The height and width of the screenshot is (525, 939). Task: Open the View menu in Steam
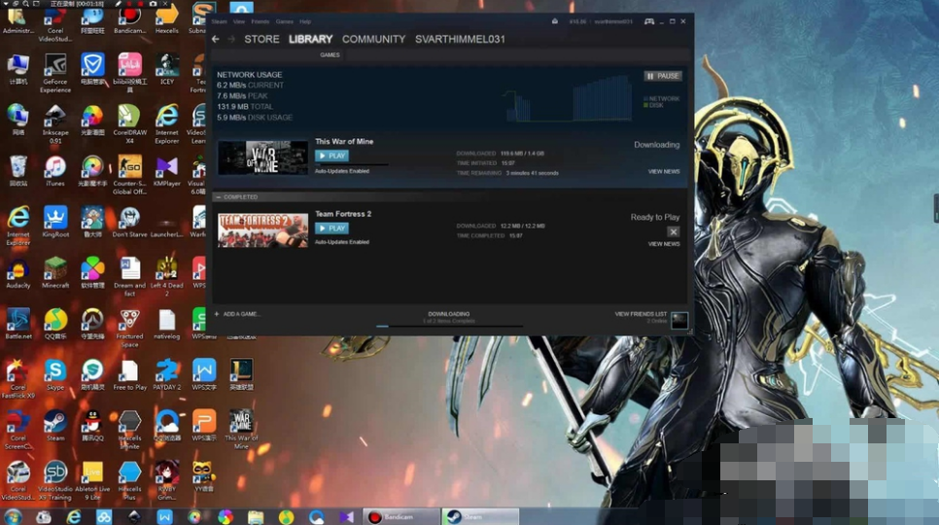239,21
